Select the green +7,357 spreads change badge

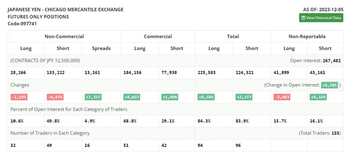[93, 97]
